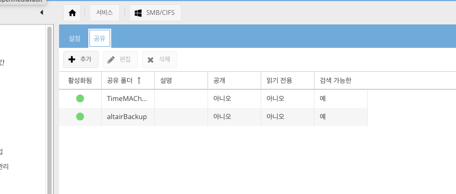The image size is (456, 194).
Task: Select the altairBackup share row
Action: point(213,117)
